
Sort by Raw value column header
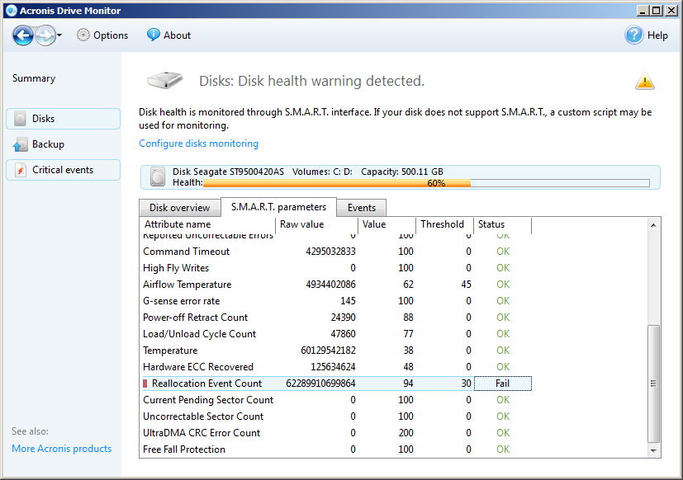click(316, 224)
